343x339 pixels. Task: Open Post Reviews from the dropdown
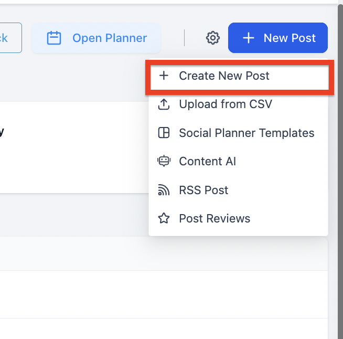215,218
